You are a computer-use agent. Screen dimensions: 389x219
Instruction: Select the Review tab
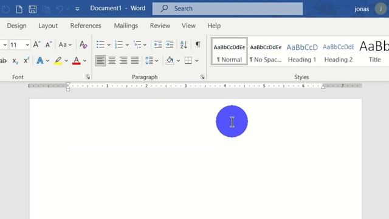160,26
